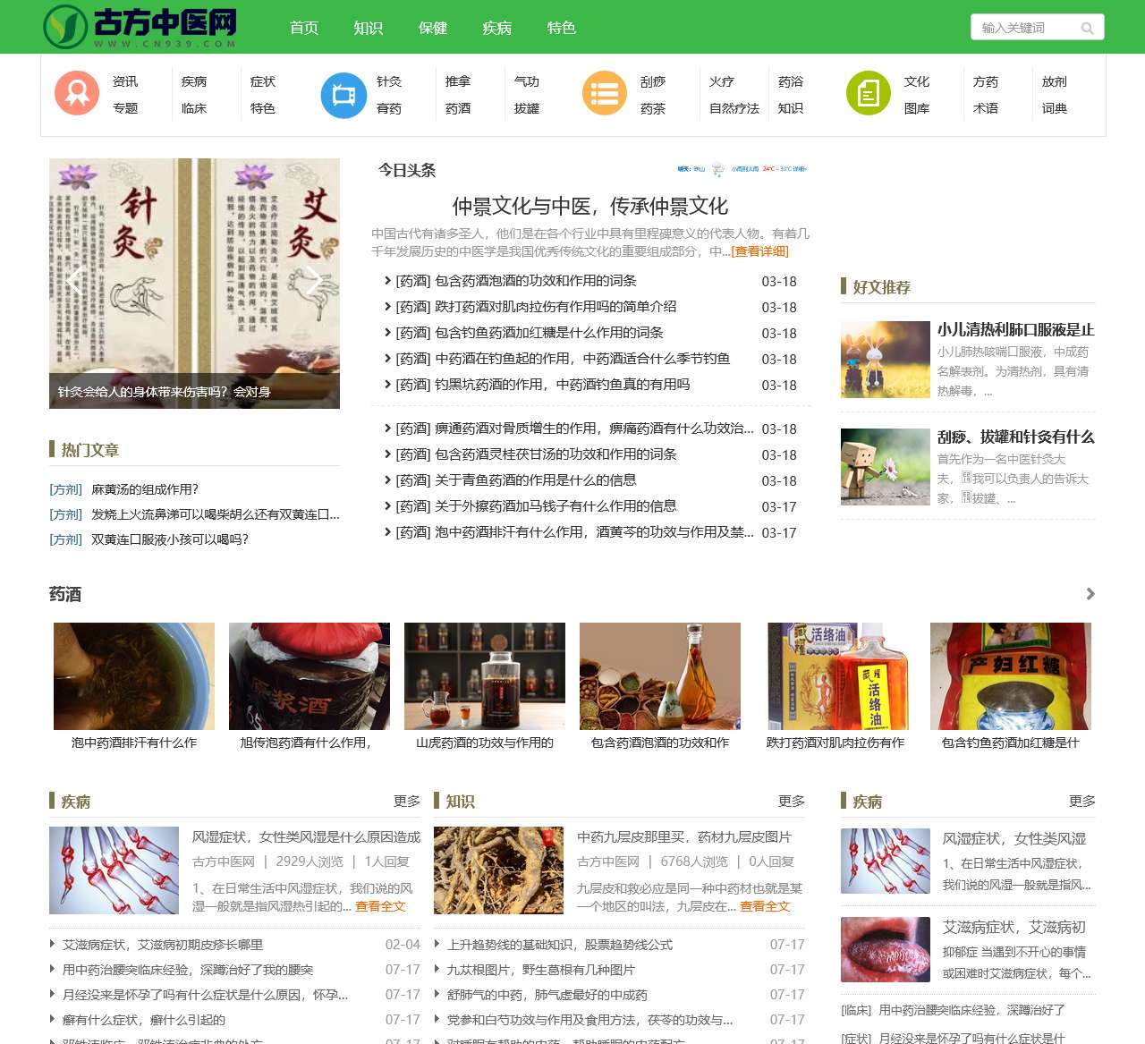Viewport: 1145px width, 1044px height.
Task: Open article 关于青鱼药酒的作用是什么的信息
Action: (x=536, y=480)
